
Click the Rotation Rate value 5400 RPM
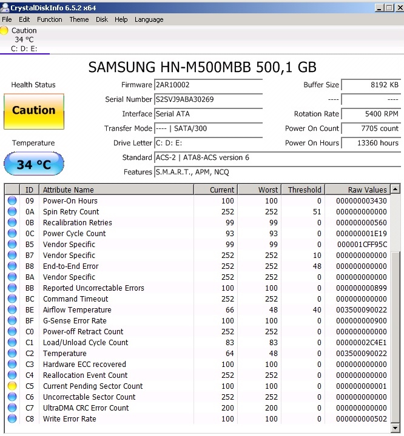click(x=371, y=114)
